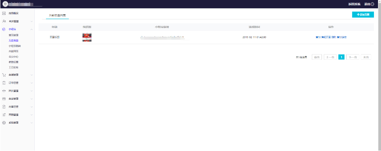
Task: Click the document icon for 内容管理
Action: click(x=4, y=107)
